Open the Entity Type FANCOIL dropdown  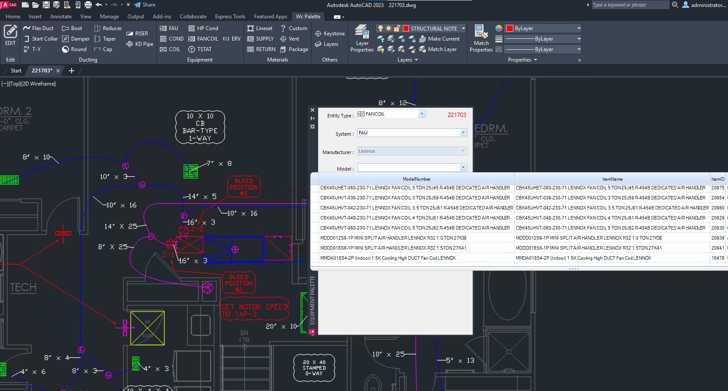(422, 114)
